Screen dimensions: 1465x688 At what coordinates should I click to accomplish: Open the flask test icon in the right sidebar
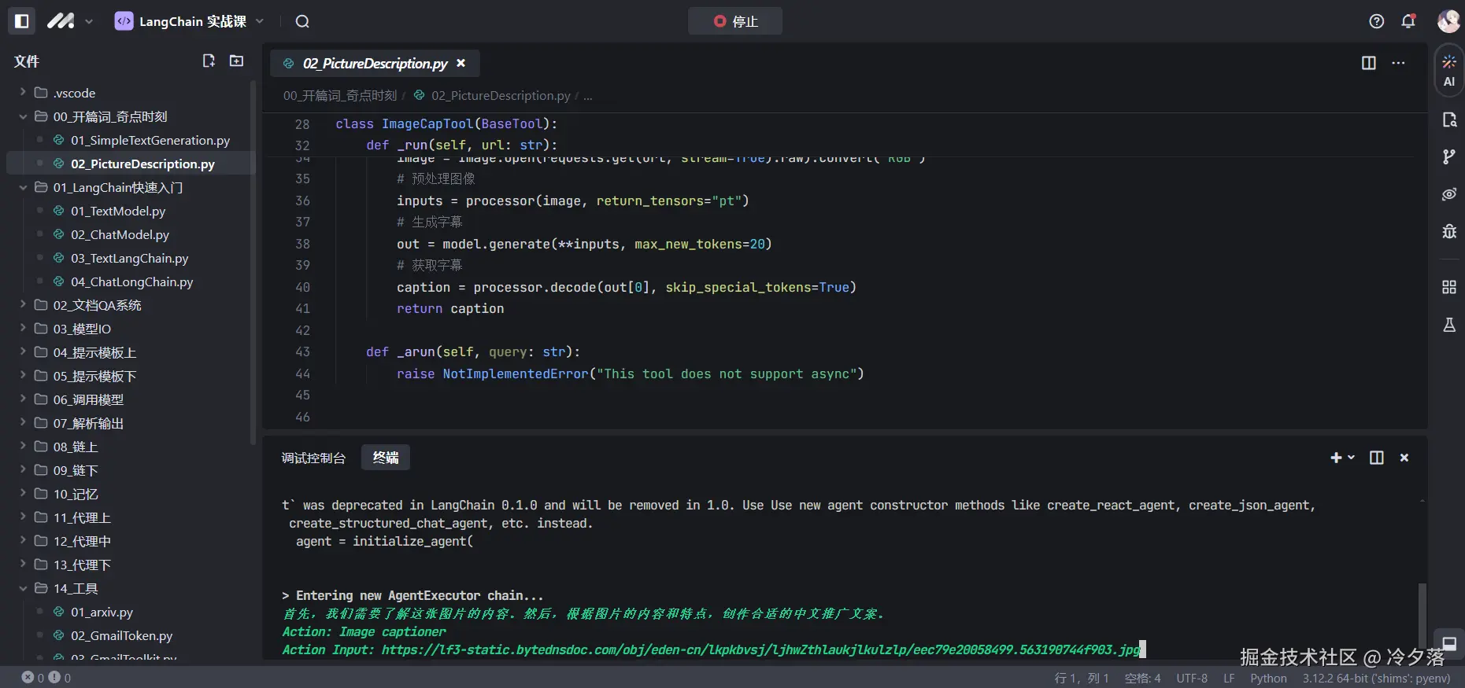[1448, 325]
